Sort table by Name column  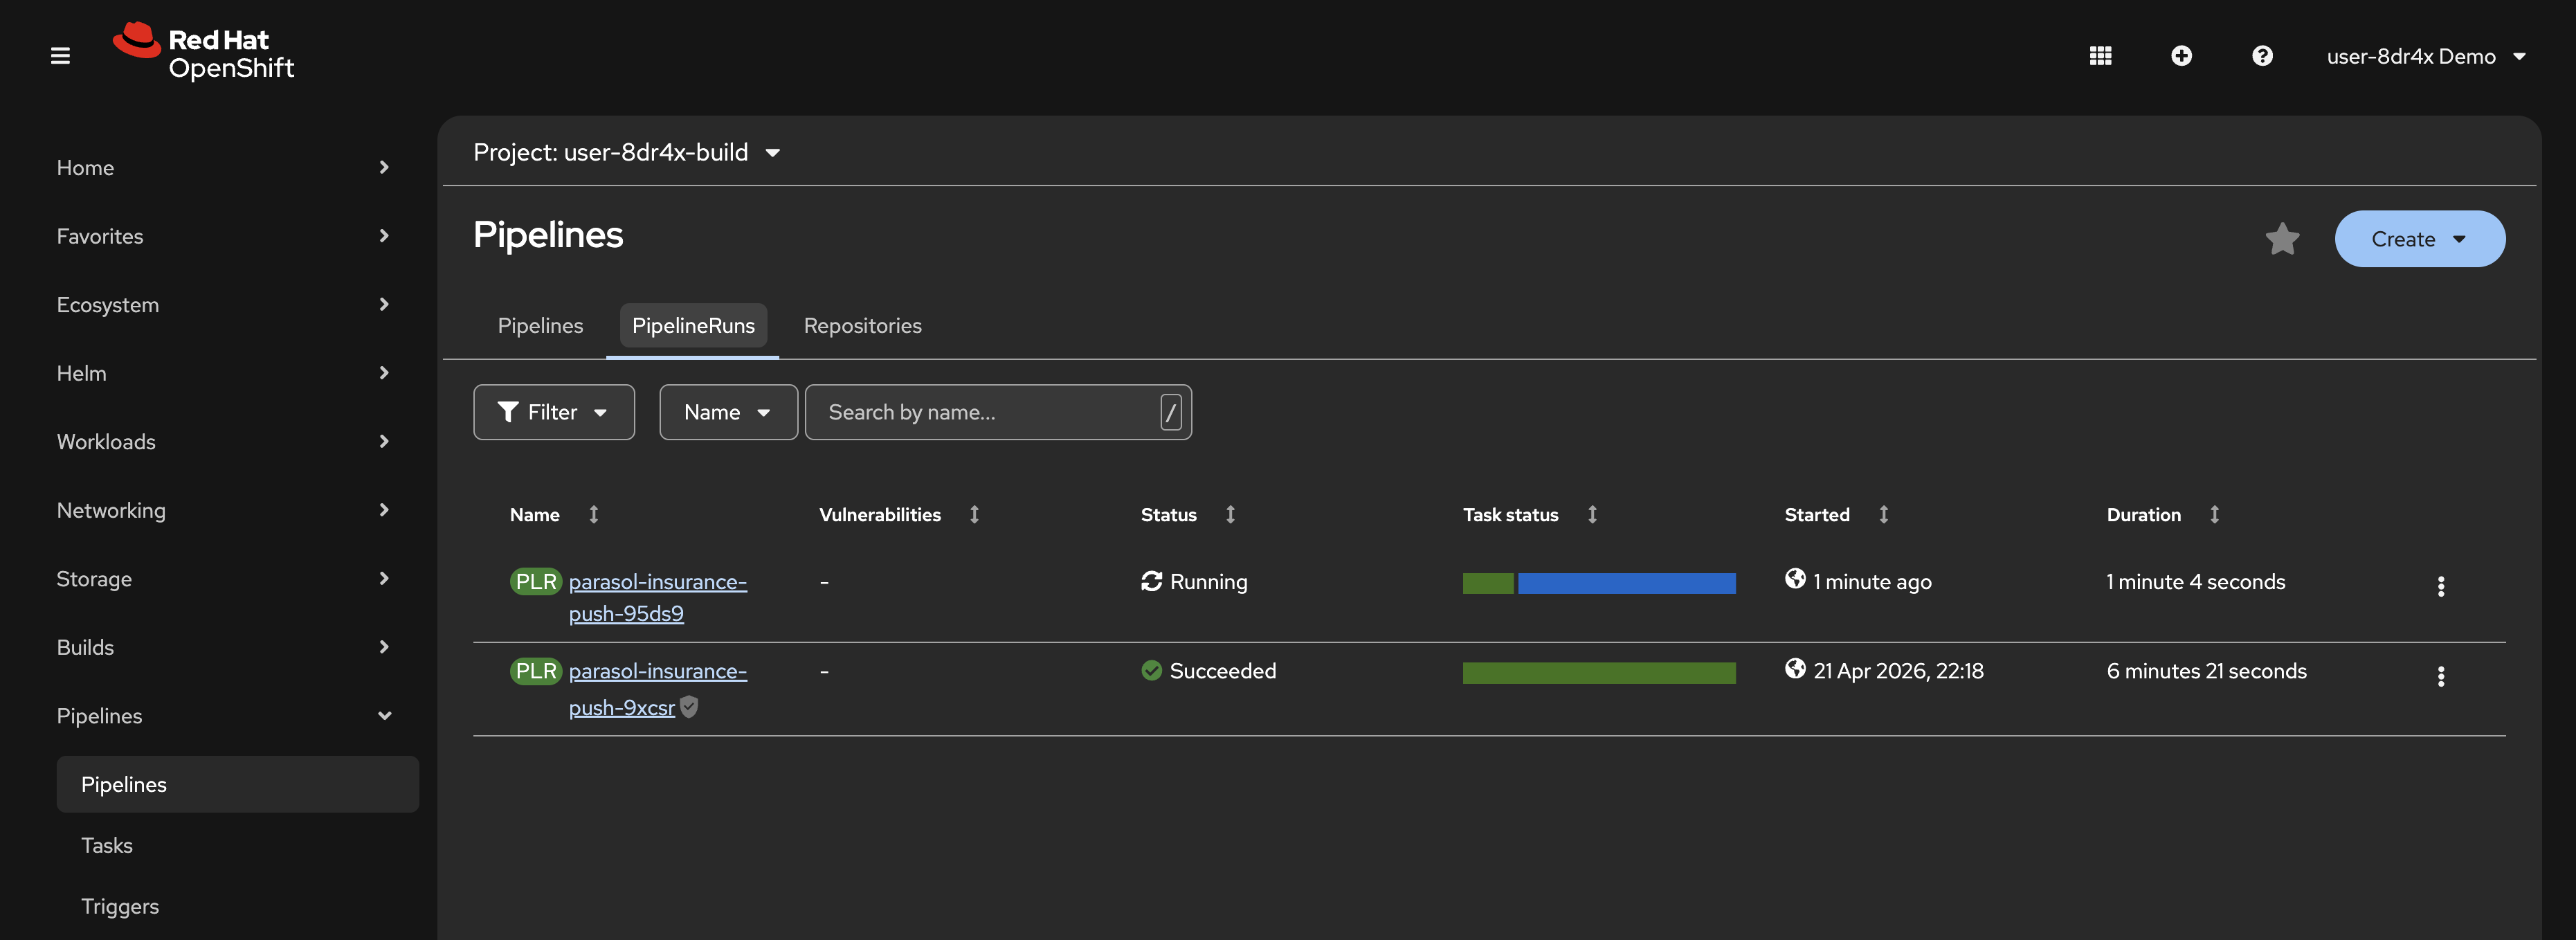pos(535,515)
